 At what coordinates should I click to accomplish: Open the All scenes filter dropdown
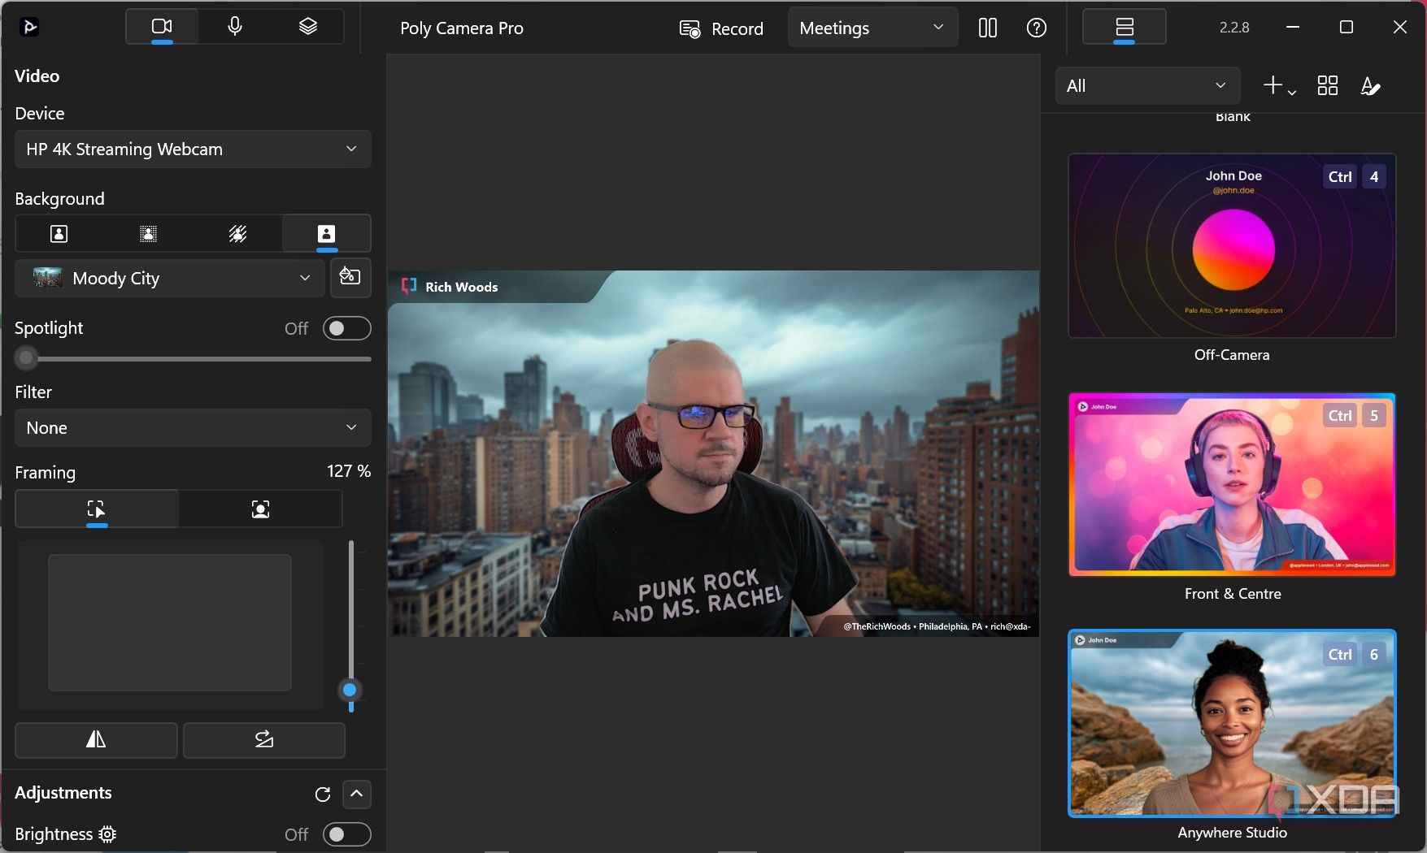1147,85
